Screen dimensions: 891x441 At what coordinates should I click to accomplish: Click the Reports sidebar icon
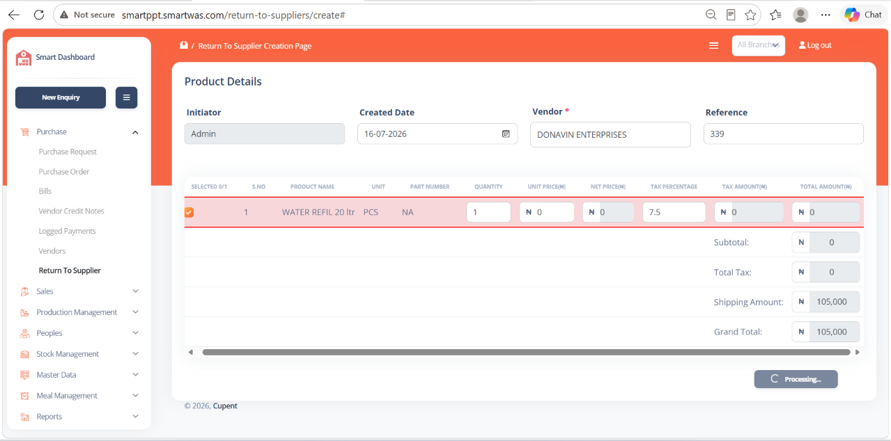click(x=25, y=417)
